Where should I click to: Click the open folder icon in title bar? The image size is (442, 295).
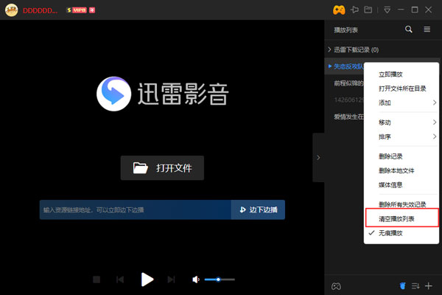point(368,10)
